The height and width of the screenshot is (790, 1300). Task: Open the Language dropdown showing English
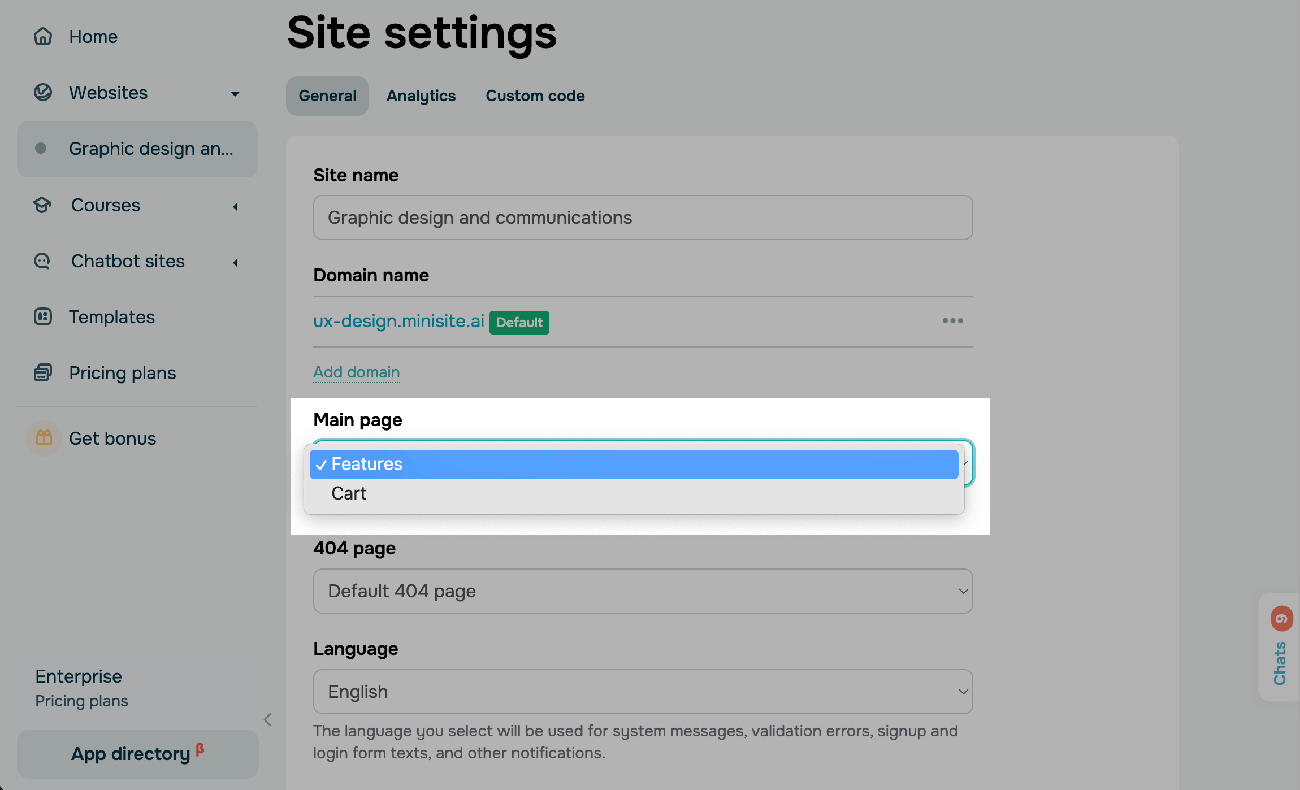click(643, 692)
